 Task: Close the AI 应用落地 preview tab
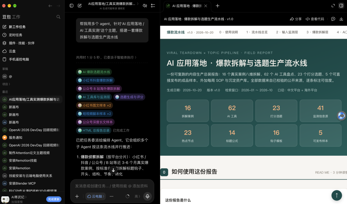point(206,6)
